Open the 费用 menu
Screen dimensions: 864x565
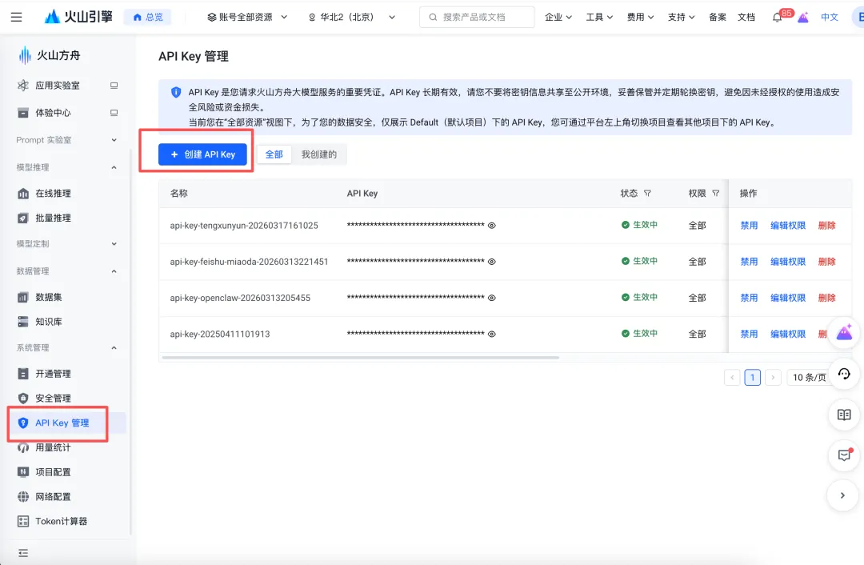[640, 17]
